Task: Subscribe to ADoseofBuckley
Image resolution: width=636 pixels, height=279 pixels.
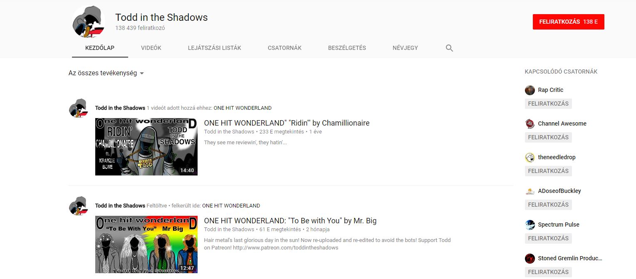Action: click(548, 205)
